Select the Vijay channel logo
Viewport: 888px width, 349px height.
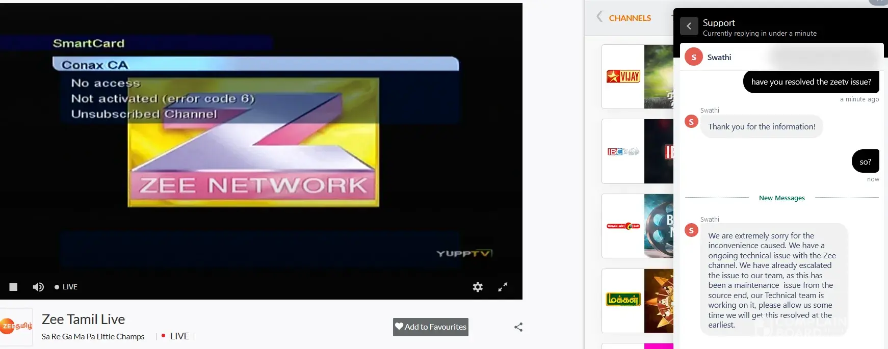[623, 76]
